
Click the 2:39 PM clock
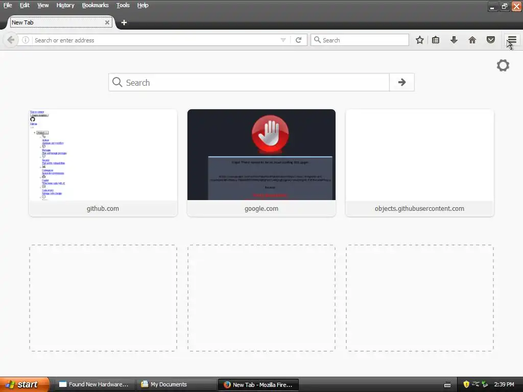[x=504, y=384]
